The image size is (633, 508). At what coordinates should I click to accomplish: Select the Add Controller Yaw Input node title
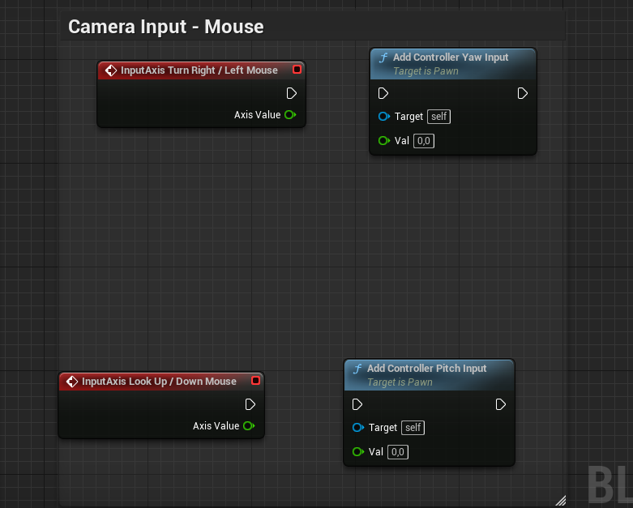click(451, 58)
